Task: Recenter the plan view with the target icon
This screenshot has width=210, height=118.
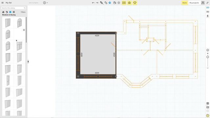Action: coord(208,50)
